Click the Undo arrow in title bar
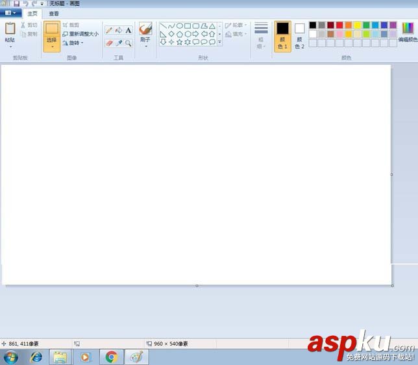Image resolution: width=418 pixels, height=365 pixels. [x=25, y=4]
